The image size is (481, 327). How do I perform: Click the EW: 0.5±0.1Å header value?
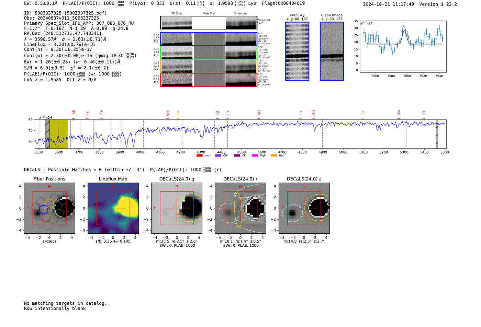click(41, 3)
